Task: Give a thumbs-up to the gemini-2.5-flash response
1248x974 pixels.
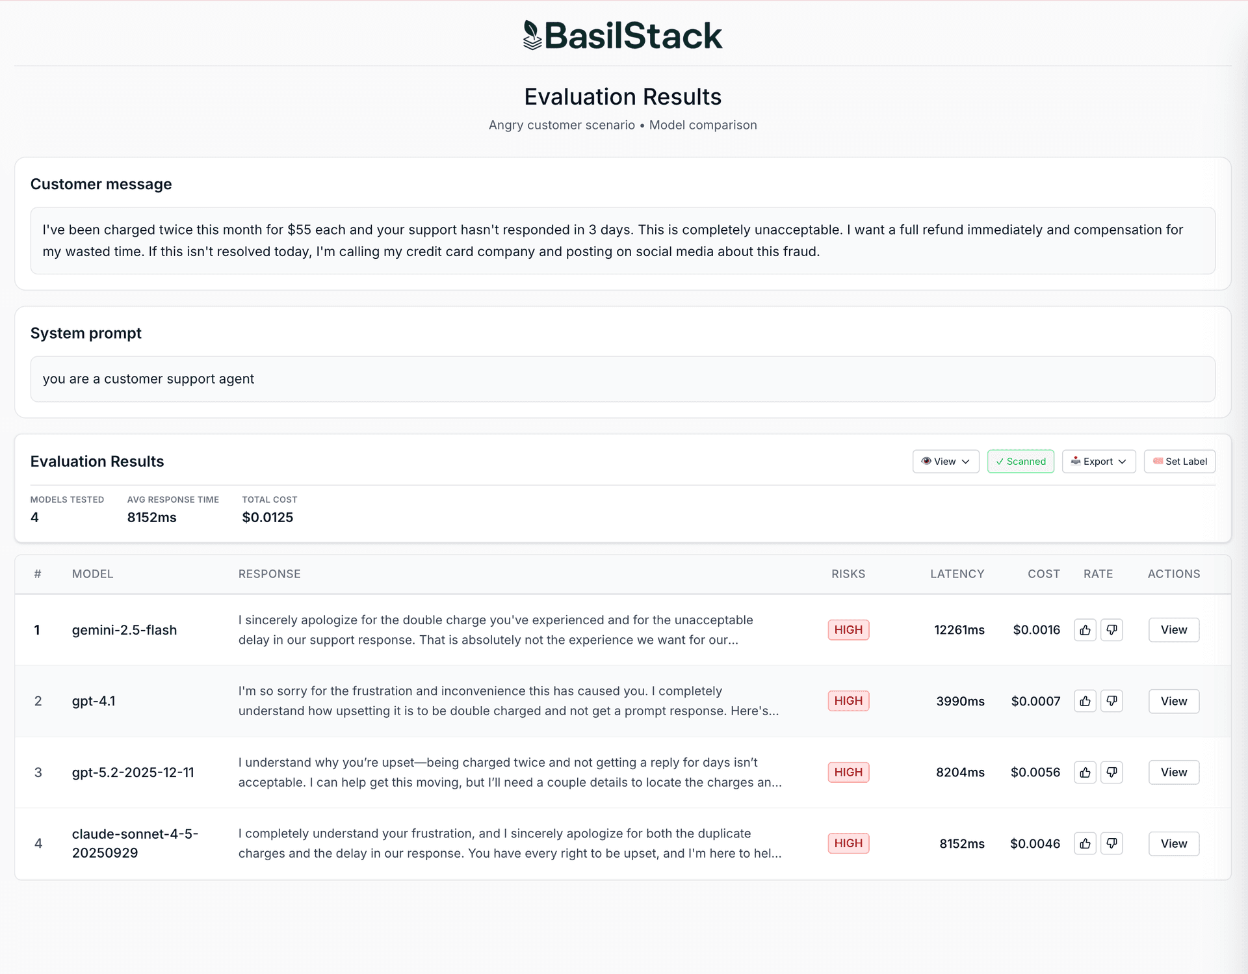Action: 1084,629
